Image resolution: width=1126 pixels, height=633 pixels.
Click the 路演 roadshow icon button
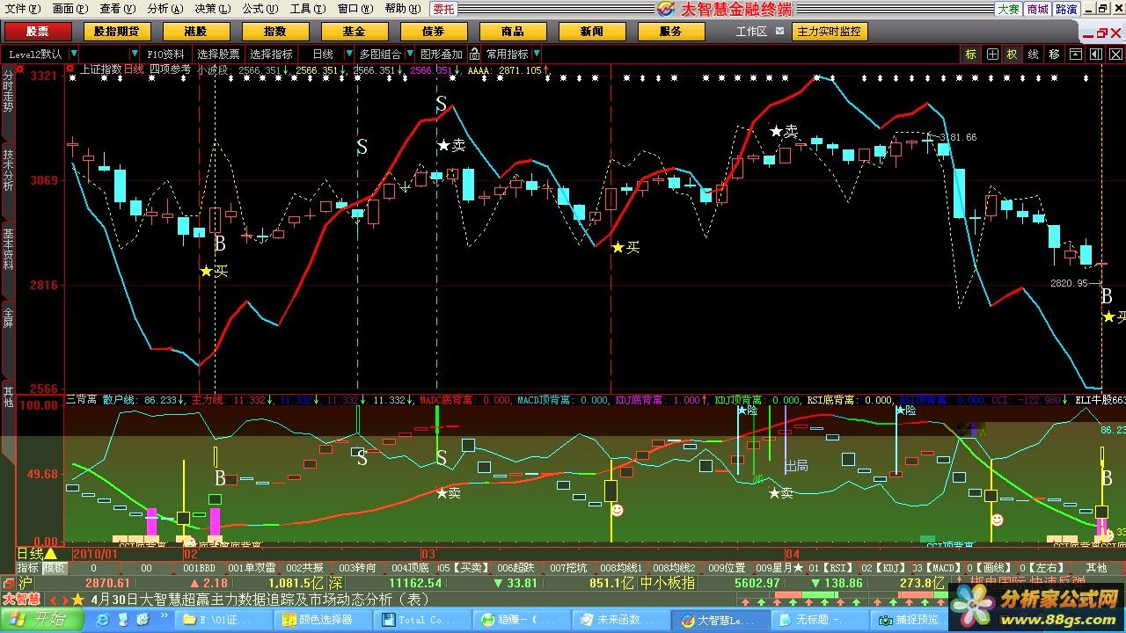(x=1067, y=9)
